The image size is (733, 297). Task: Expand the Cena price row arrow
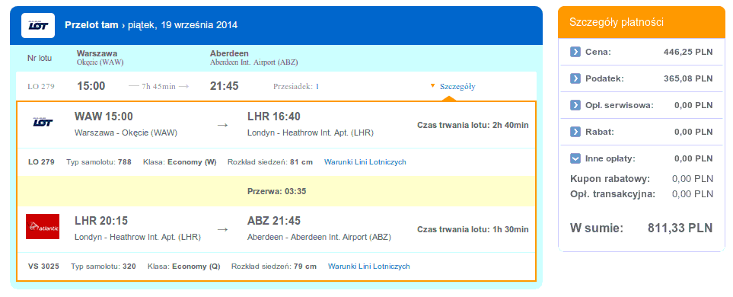tap(575, 52)
